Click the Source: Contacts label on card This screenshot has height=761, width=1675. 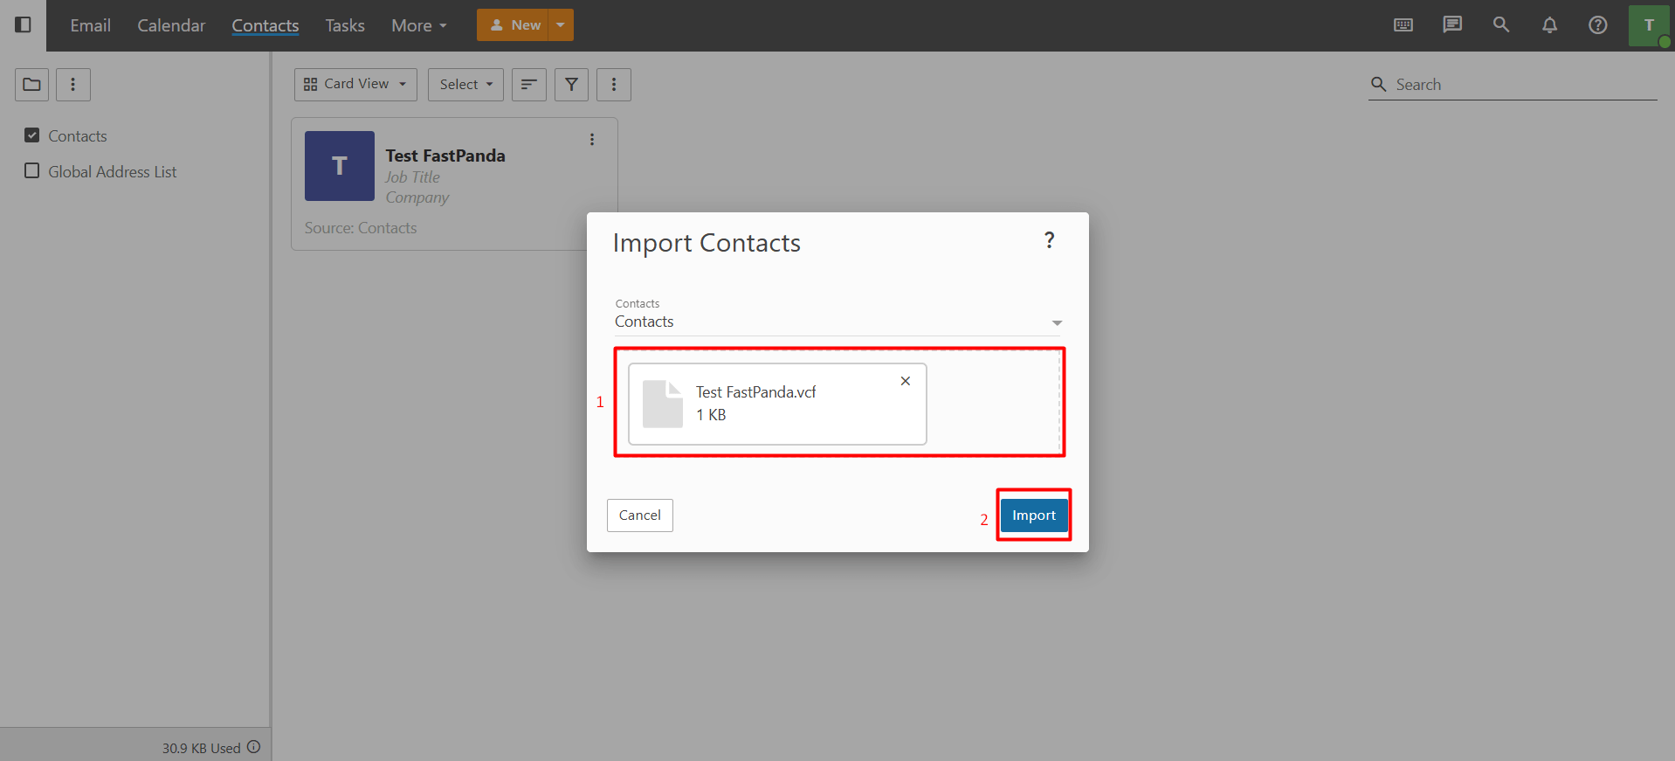361,228
